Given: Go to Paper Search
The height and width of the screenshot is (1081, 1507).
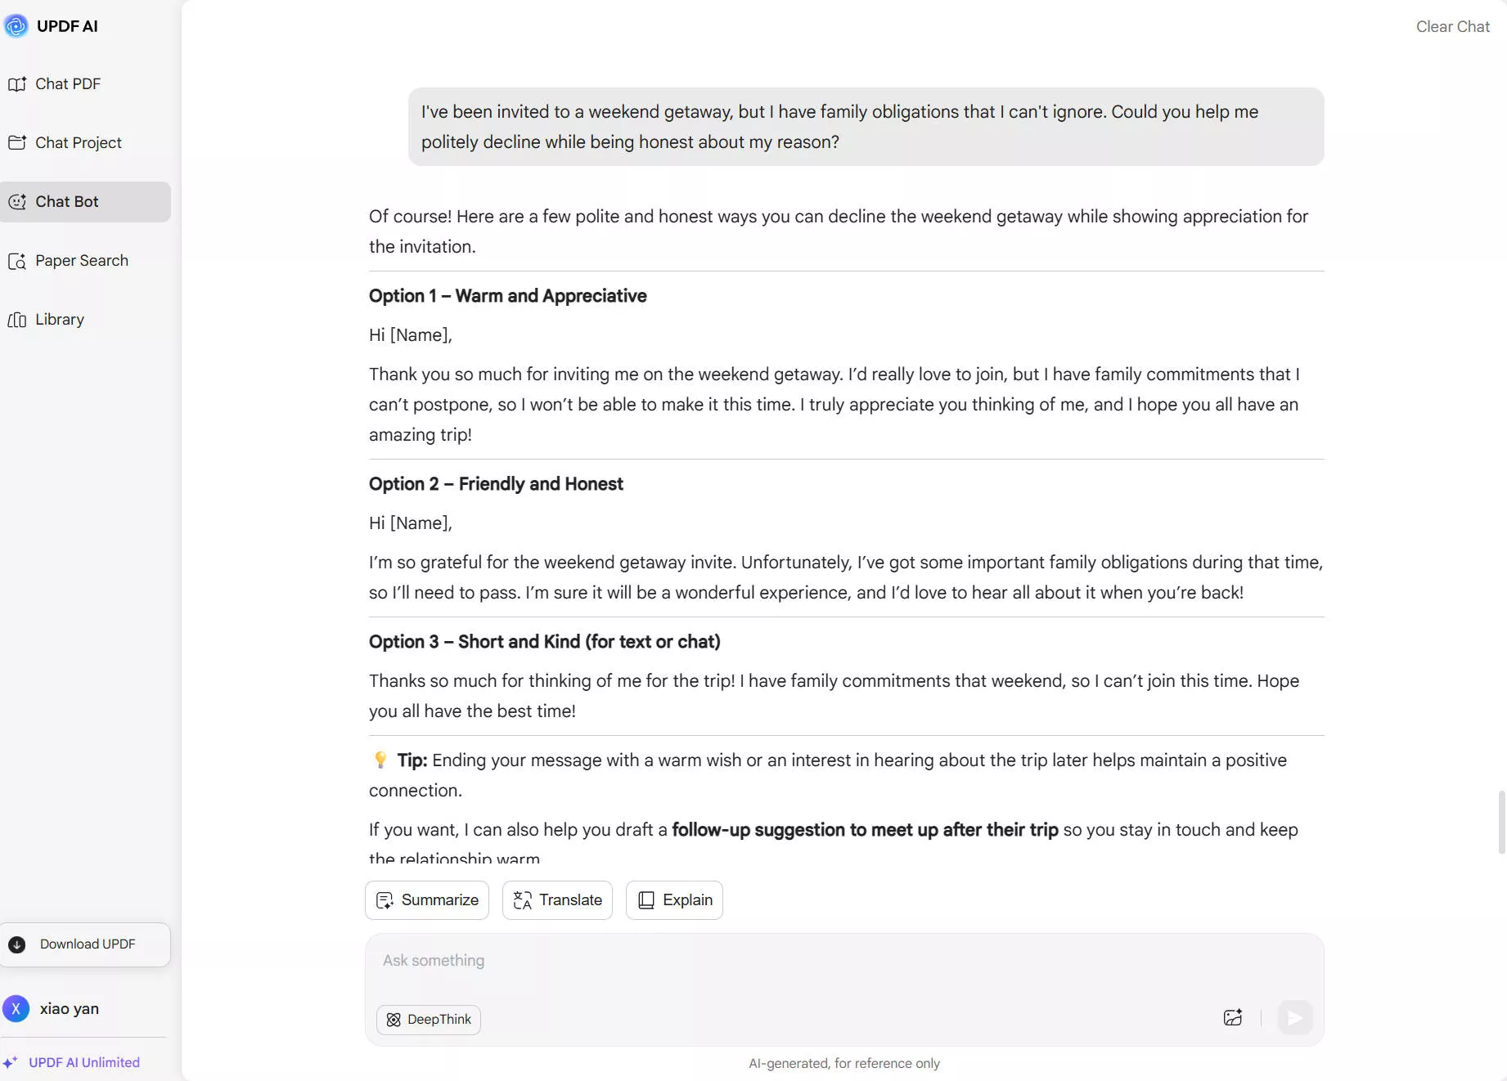Looking at the screenshot, I should [x=81, y=261].
